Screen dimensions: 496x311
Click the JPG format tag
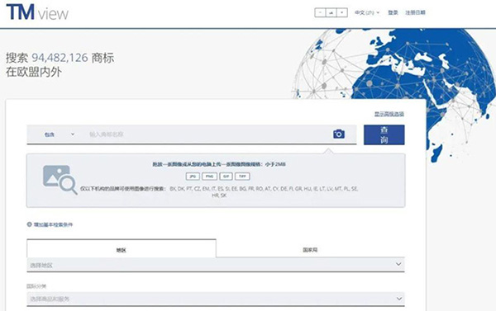point(193,177)
